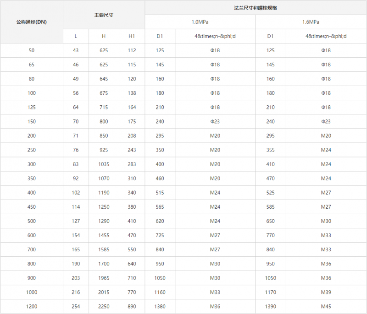
Task: Click 1.0MPa D1 value 515
Action: pos(160,193)
